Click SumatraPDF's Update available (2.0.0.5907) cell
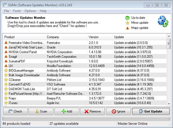Viewport: 173px width, 128px height. click(133, 61)
